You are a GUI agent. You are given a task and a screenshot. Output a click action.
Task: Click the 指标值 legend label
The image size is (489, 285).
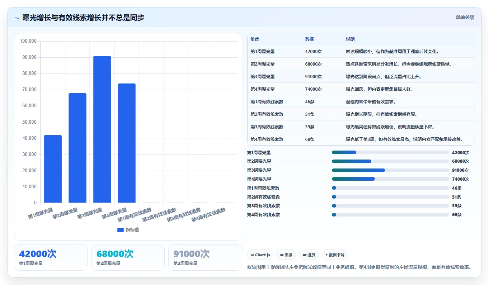point(132,230)
